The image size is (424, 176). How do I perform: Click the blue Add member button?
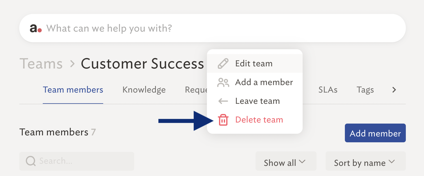click(375, 133)
